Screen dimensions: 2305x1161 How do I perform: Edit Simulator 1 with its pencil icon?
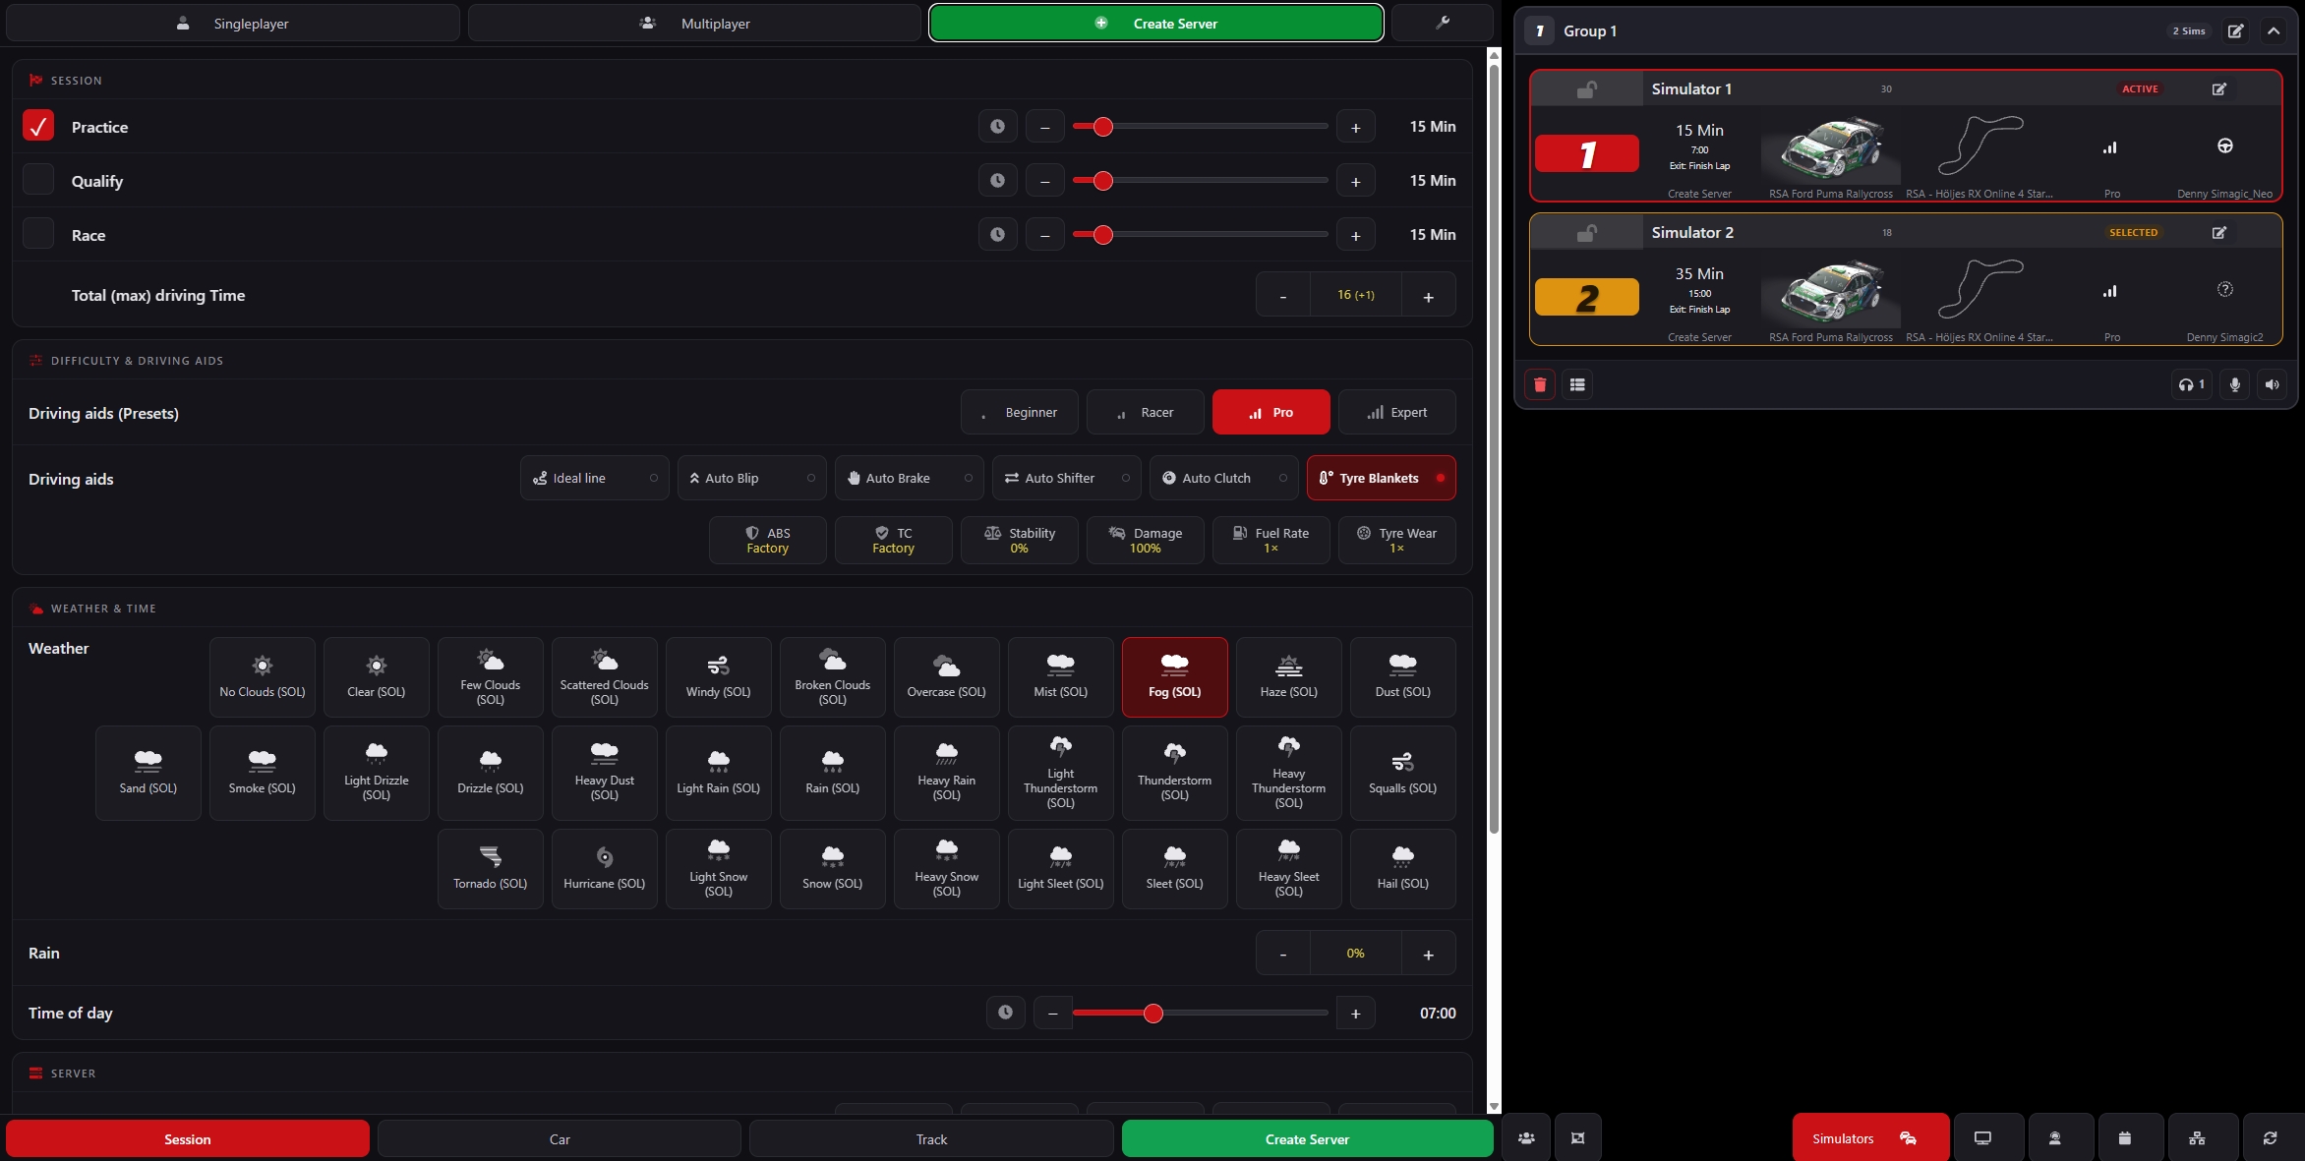pyautogui.click(x=2219, y=88)
